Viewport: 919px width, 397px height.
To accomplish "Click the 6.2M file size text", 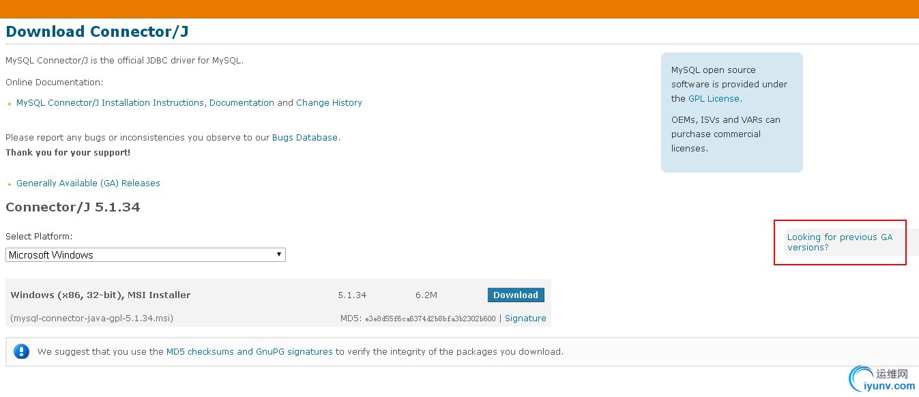I will (426, 295).
